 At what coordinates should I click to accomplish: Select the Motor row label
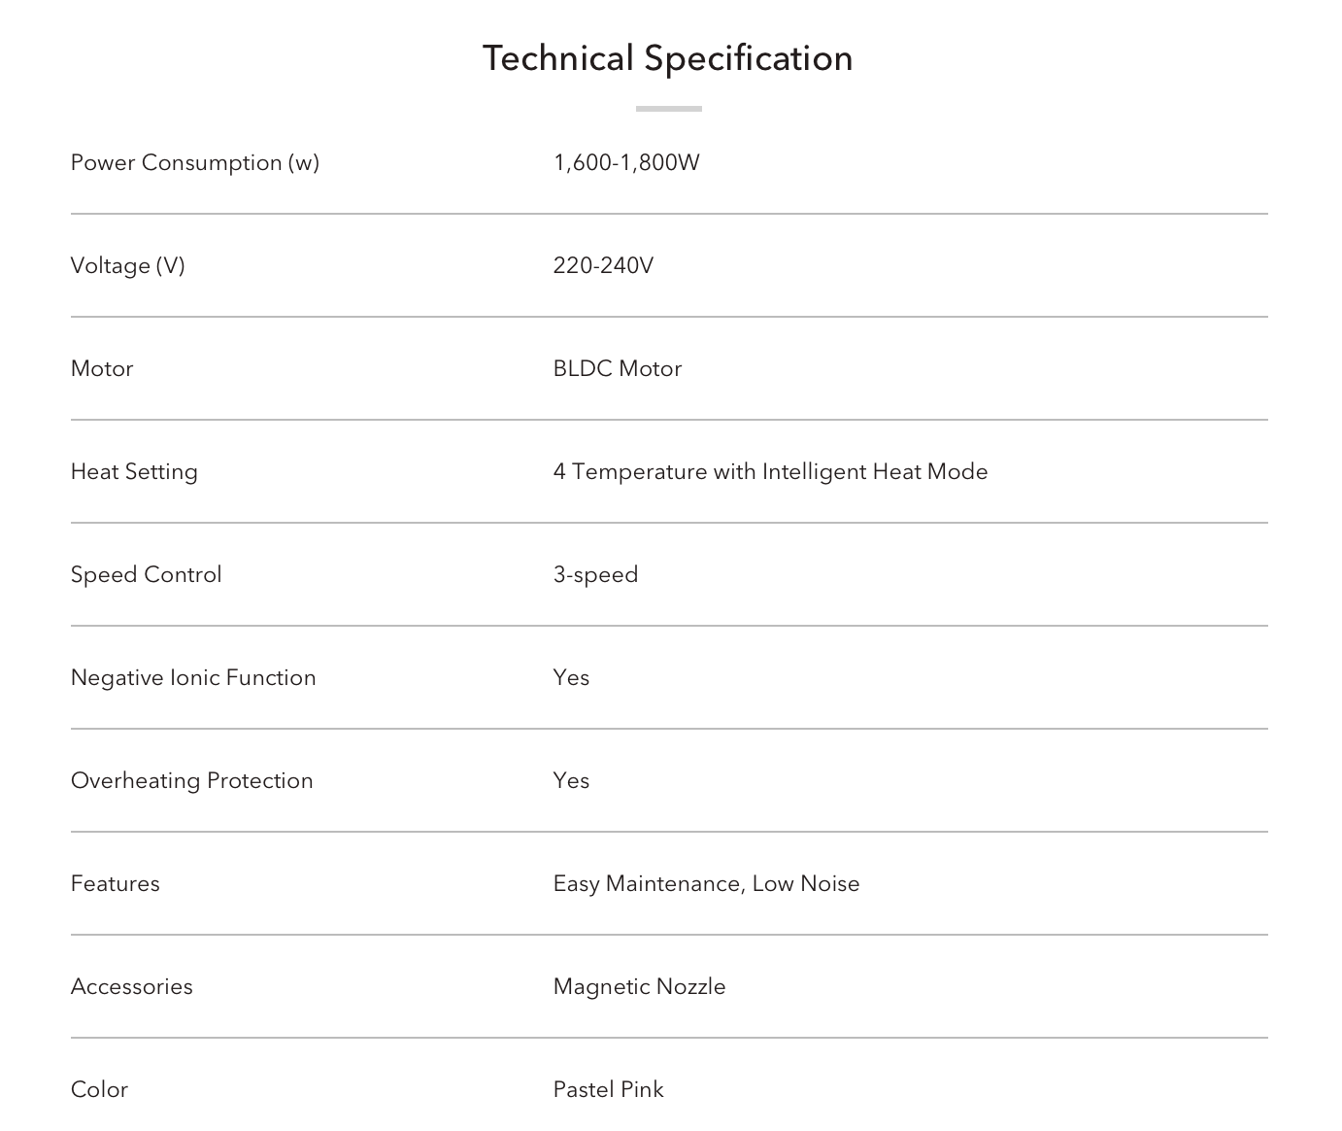pos(102,368)
